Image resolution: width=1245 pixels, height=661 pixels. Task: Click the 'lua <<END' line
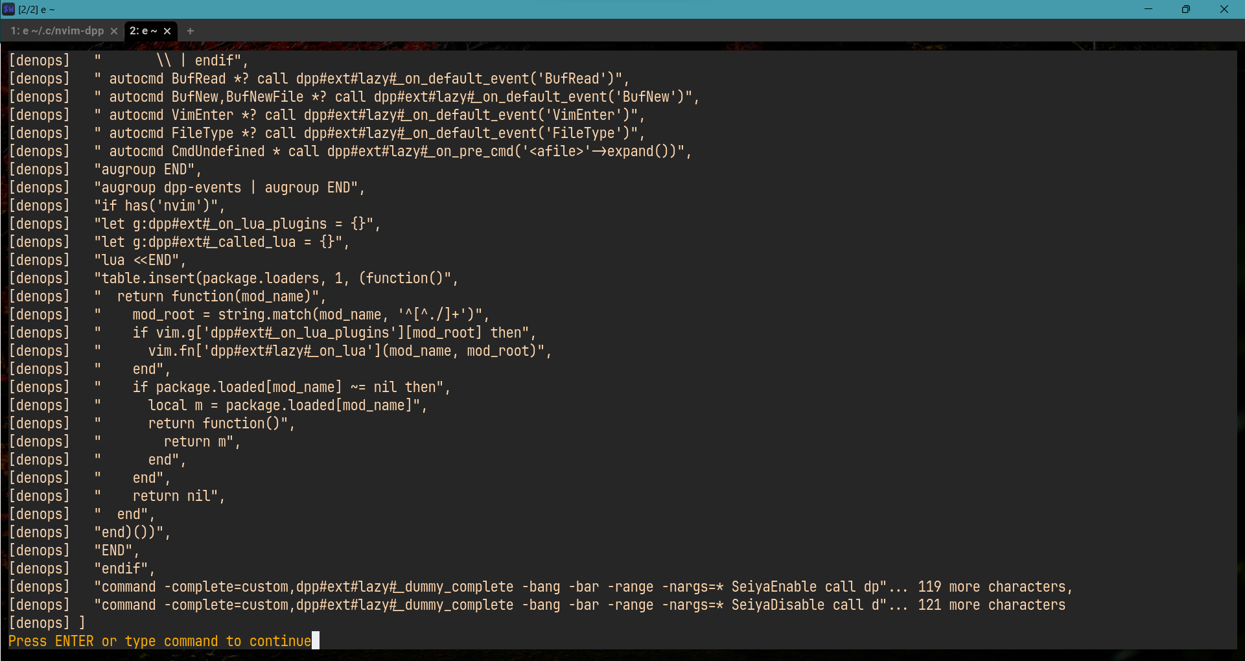pos(139,260)
